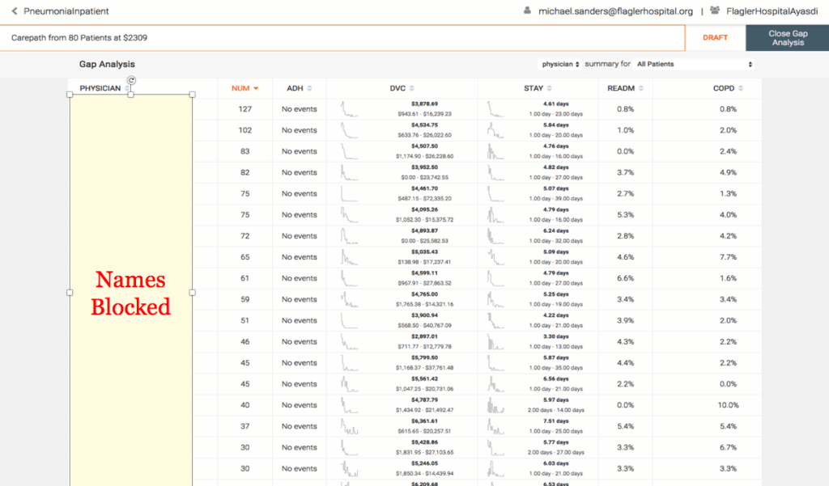Screen dimensions: 829x486
Task: Click the COPD column sort icon
Action: (742, 88)
